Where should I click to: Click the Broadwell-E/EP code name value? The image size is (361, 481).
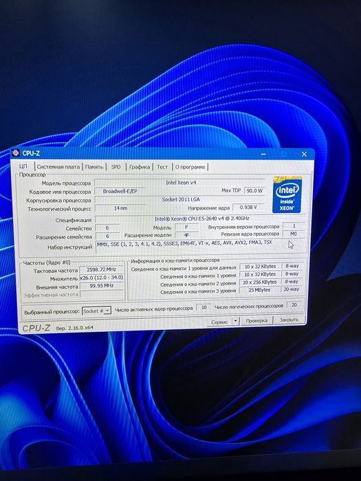pyautogui.click(x=120, y=191)
